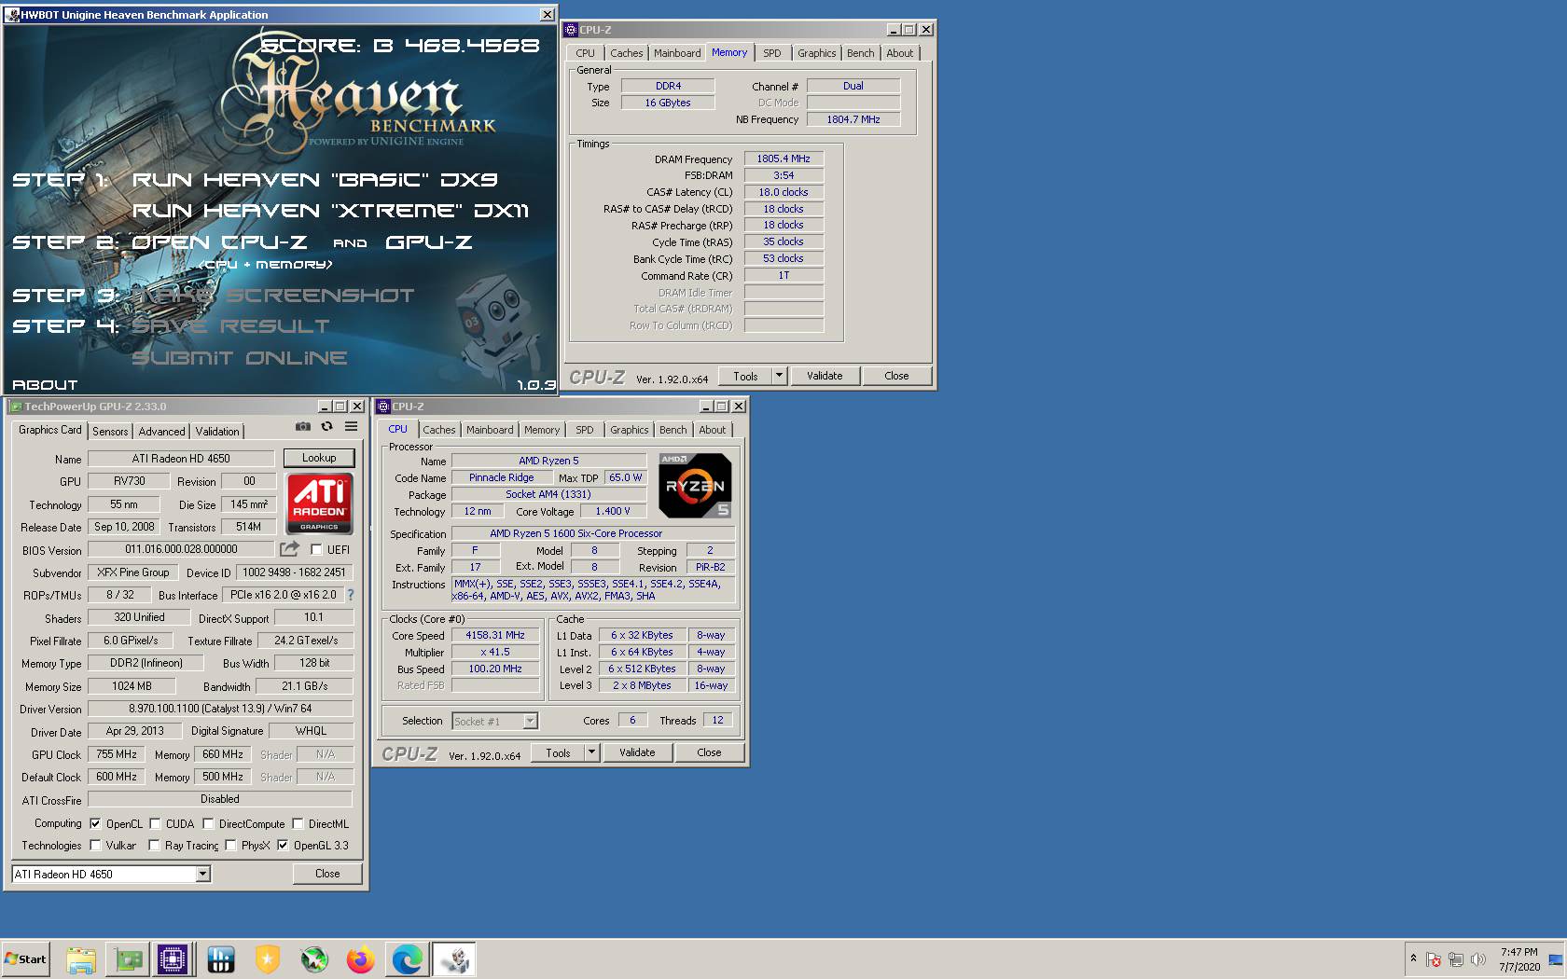Image resolution: width=1567 pixels, height=979 pixels.
Task: Click the tray flag with red X icon
Action: 1434,959
